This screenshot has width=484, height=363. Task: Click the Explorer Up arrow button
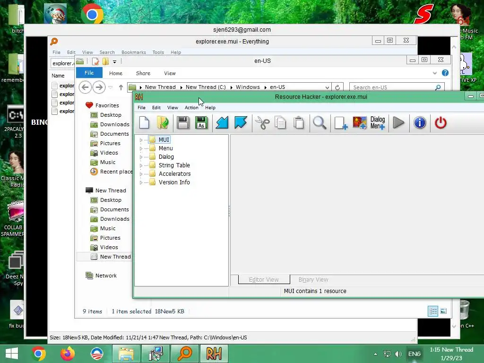[x=121, y=87]
